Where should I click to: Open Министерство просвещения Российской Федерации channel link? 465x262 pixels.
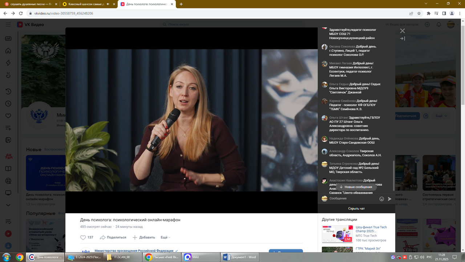[134, 251]
